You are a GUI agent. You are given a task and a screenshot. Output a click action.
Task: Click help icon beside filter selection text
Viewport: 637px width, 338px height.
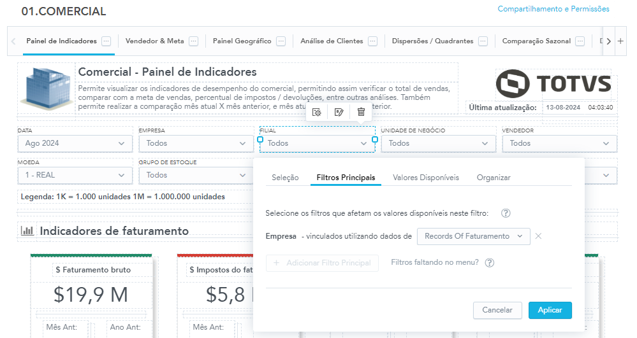click(x=506, y=213)
